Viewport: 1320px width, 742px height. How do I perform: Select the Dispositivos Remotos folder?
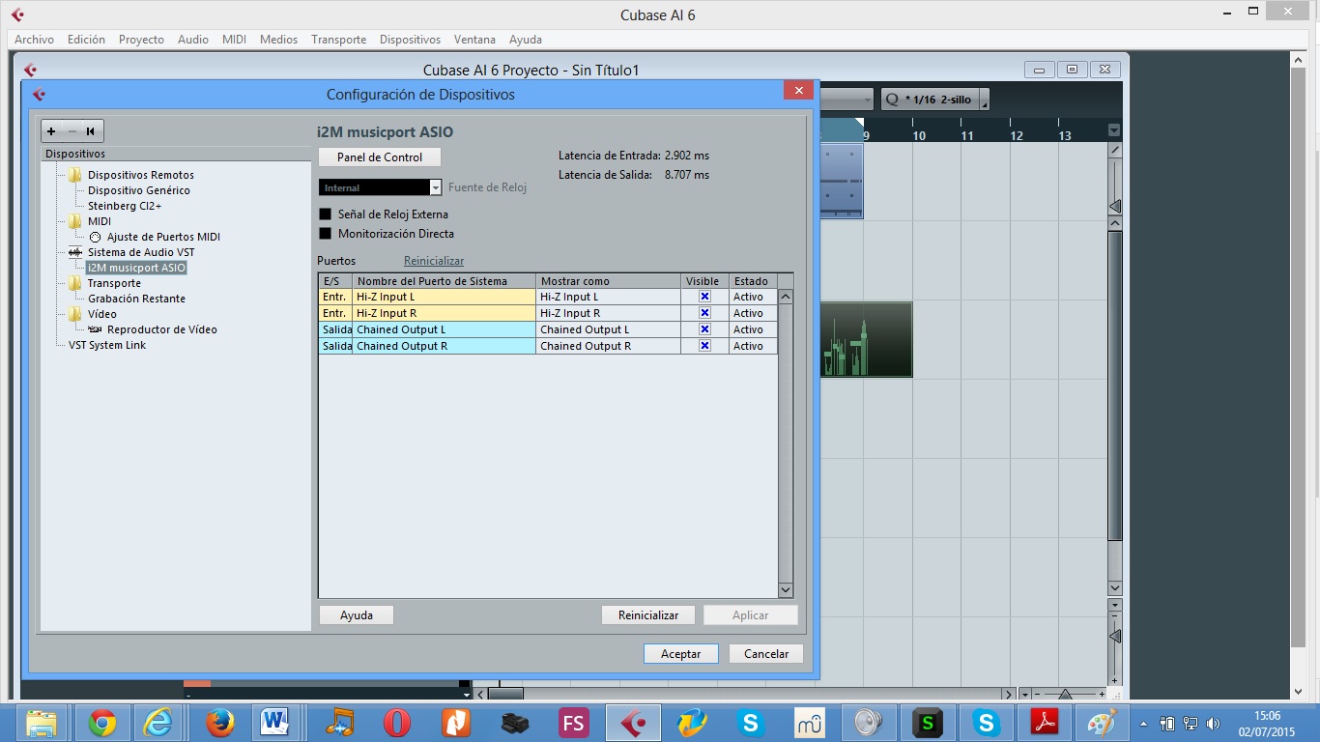point(141,175)
